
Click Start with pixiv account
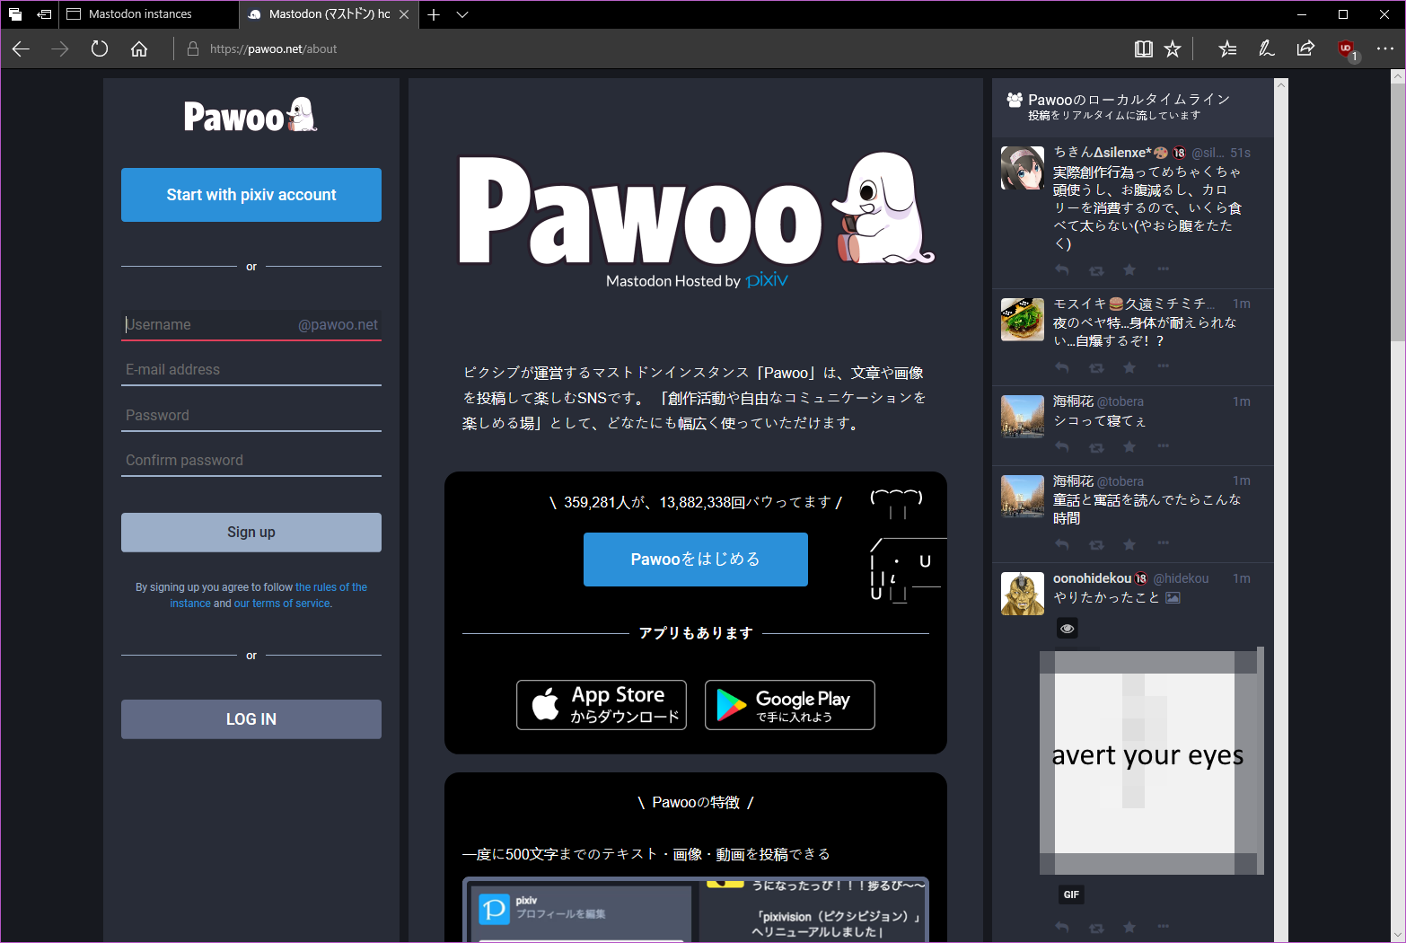251,195
